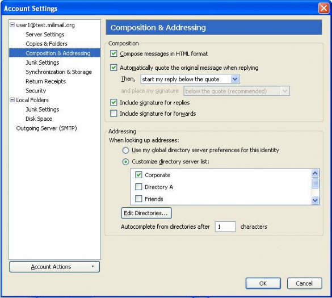Select Use my global directory server preferences
332x298 pixels.
[125, 150]
